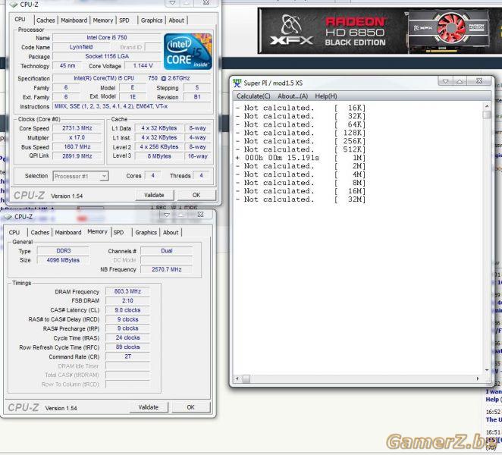Select Graphics tab in lower CPU-Z window
The height and width of the screenshot is (455, 502).
pos(146,232)
